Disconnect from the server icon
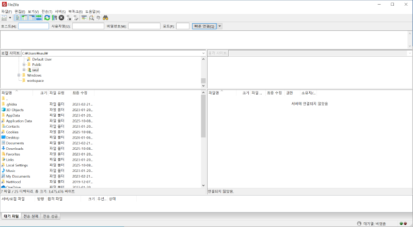 coord(69,18)
